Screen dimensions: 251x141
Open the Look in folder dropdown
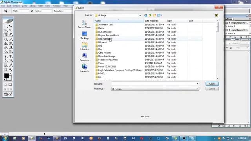click(140, 16)
